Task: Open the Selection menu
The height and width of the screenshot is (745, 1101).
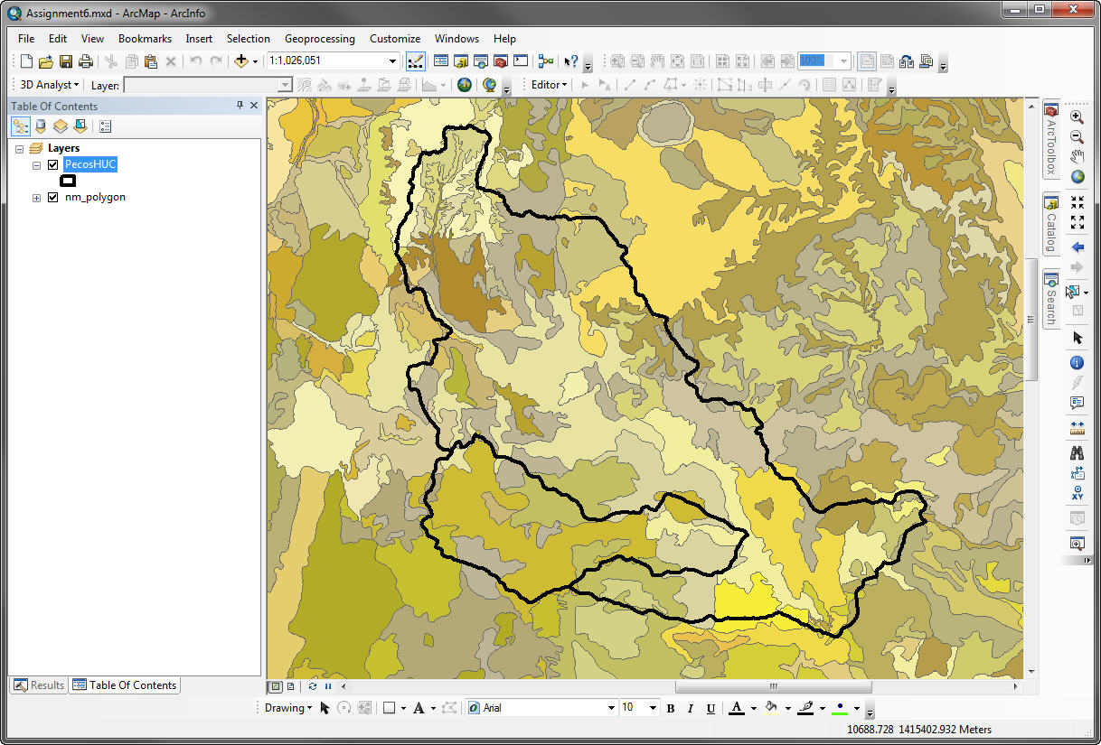Action: pyautogui.click(x=249, y=39)
